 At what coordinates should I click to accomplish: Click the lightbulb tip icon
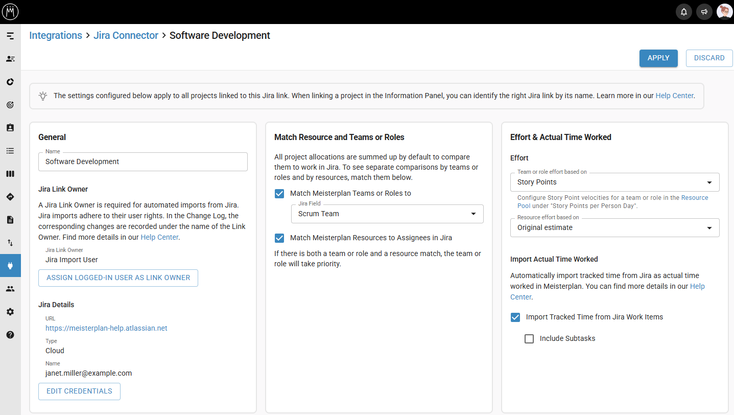(x=43, y=96)
